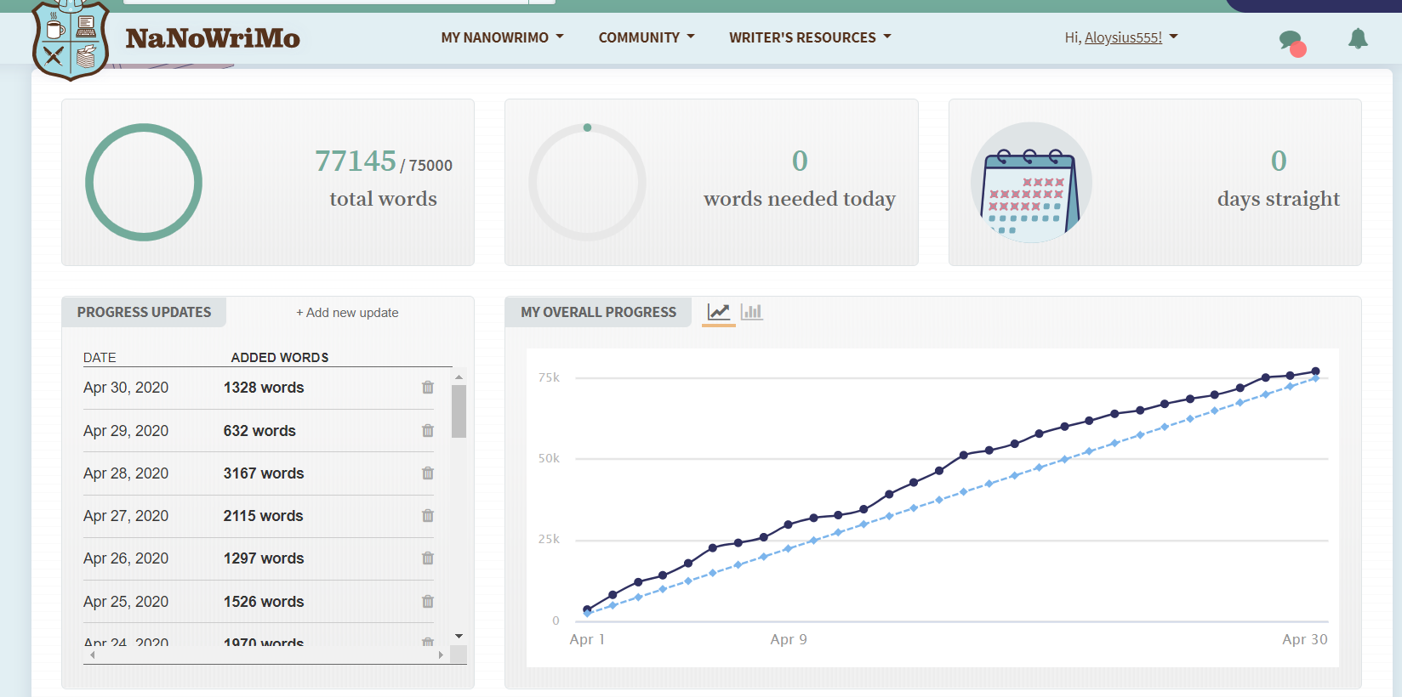Switch to line chart view

(719, 312)
